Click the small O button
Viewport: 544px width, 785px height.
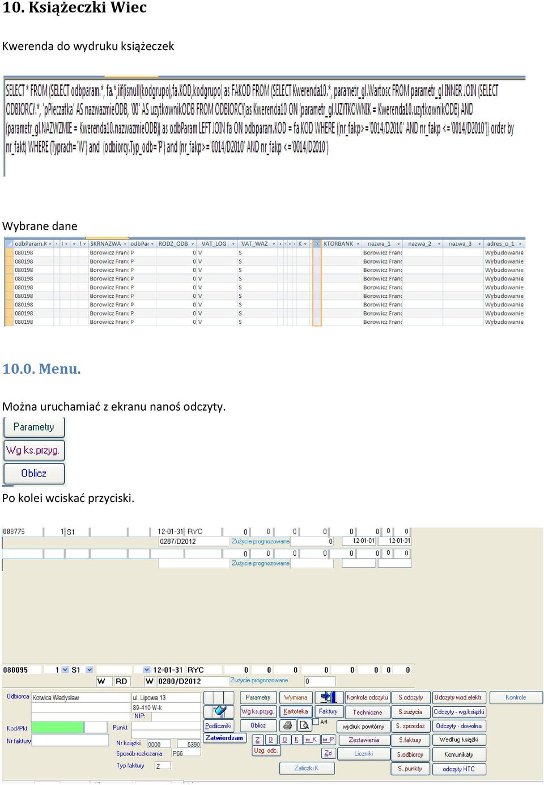coord(284,740)
